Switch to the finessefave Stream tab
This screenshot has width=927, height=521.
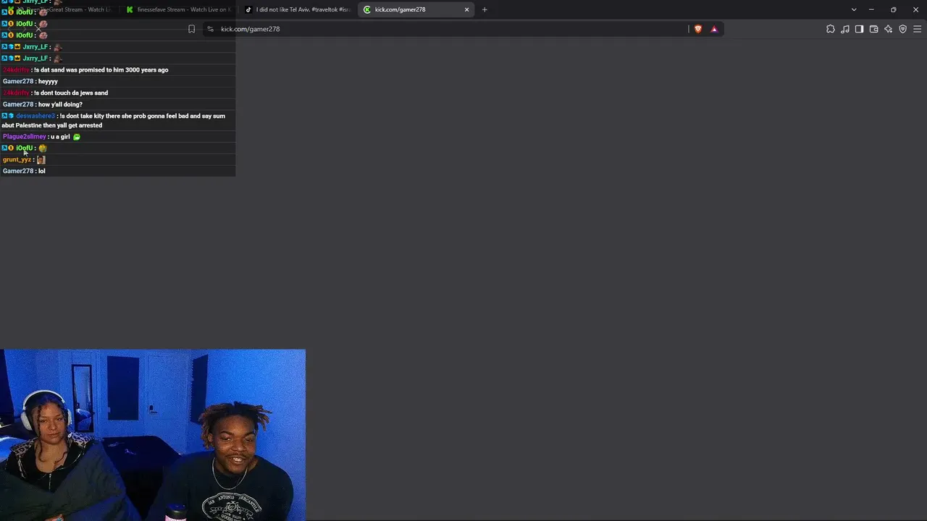(178, 9)
